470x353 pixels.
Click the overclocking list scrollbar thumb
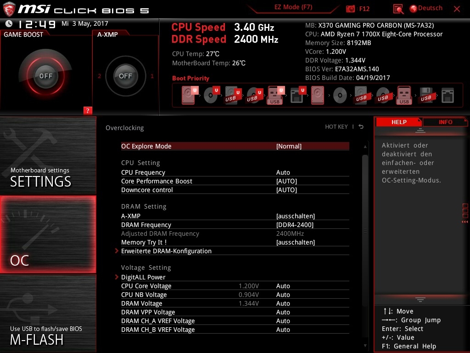pyautogui.click(x=365, y=230)
